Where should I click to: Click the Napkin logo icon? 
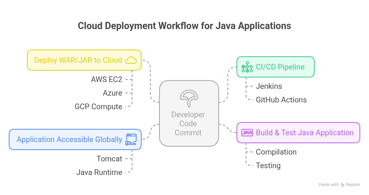(343, 185)
